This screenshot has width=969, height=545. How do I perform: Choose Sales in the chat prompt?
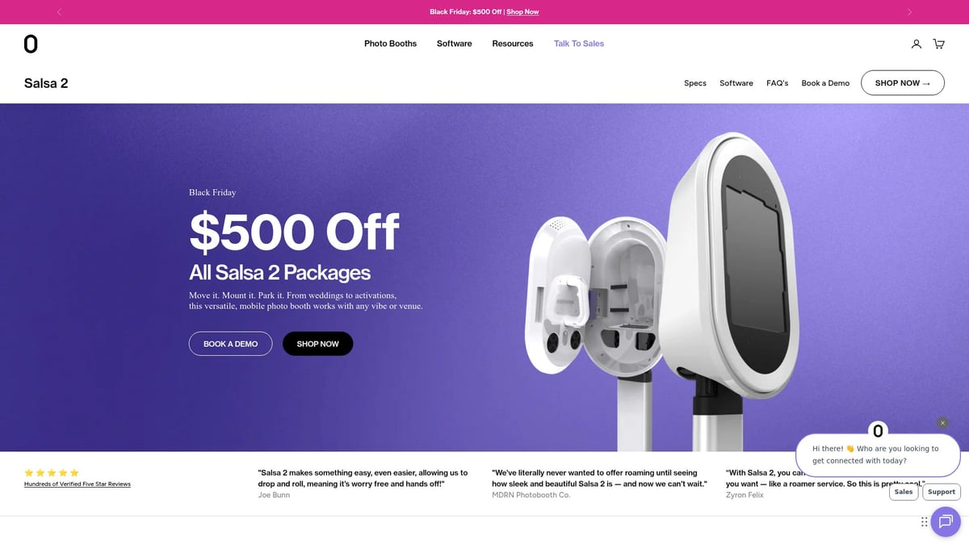tap(904, 492)
